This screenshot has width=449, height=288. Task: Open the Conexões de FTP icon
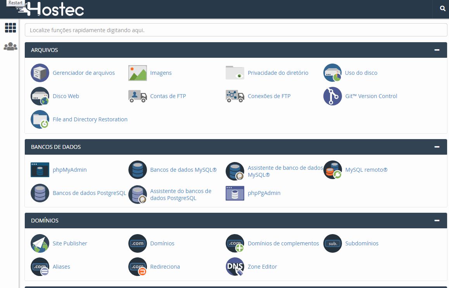(235, 96)
